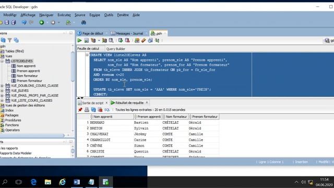334x188 pixels.
Task: Select the Vues tree node
Action: point(8,56)
